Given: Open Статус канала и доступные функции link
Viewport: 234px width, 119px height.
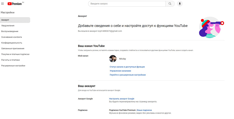Looking at the screenshot, I should coord(127,67).
